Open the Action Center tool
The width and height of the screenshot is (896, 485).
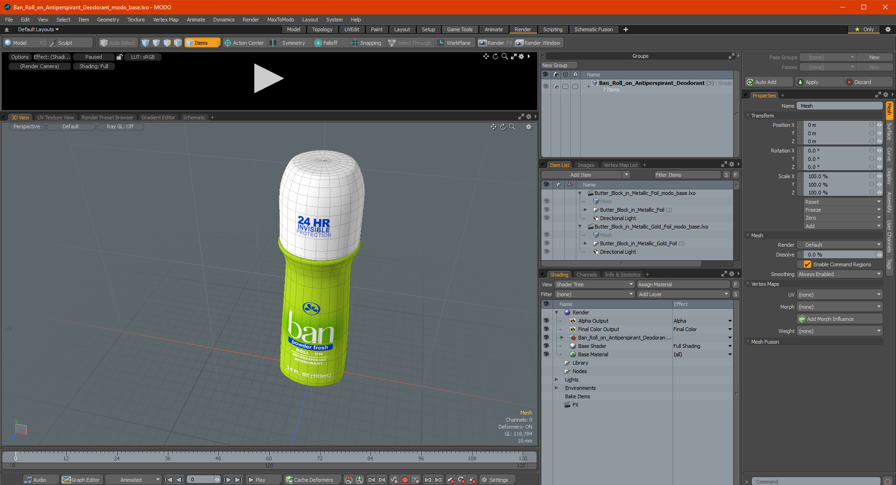(244, 43)
